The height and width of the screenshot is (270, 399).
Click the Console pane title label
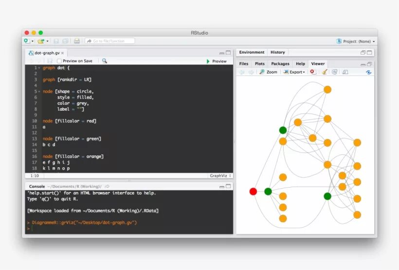click(37, 186)
